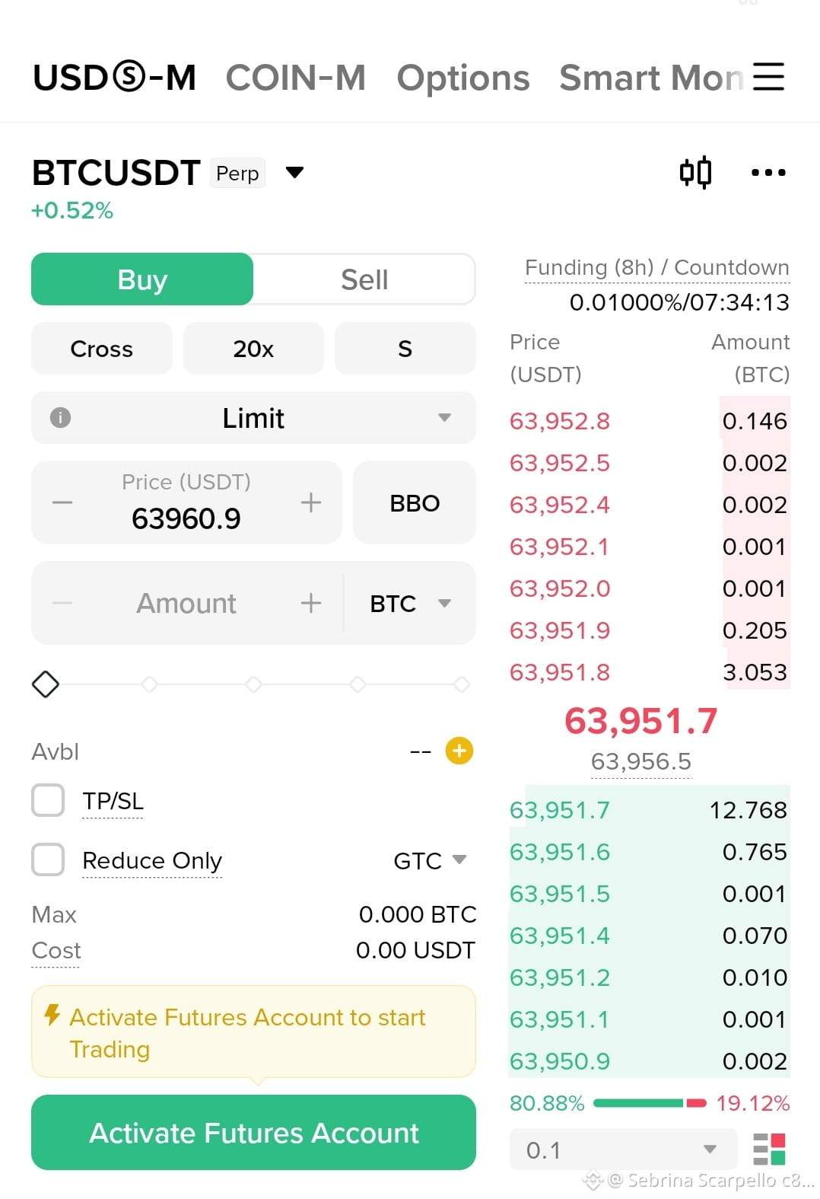This screenshot has width=820, height=1199.
Task: Click the Amount input field
Action: (x=186, y=603)
